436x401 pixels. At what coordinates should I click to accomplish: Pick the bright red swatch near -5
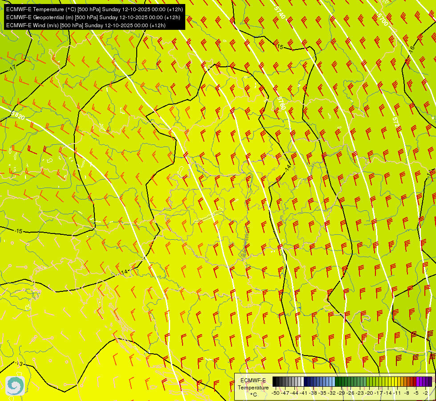415,381
